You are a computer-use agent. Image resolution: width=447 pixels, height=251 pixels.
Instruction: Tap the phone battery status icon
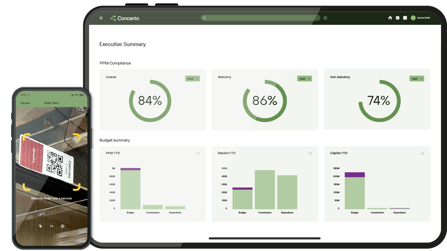[82, 95]
